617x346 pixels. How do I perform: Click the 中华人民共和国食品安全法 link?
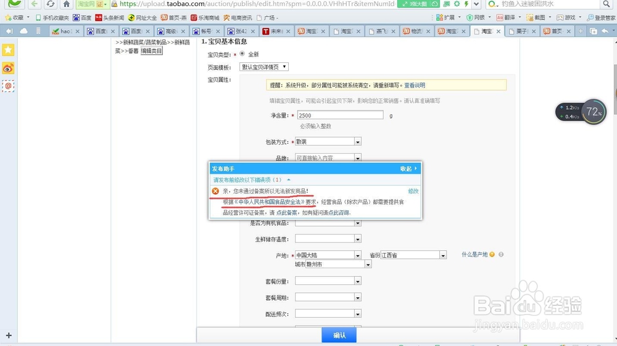coord(270,202)
